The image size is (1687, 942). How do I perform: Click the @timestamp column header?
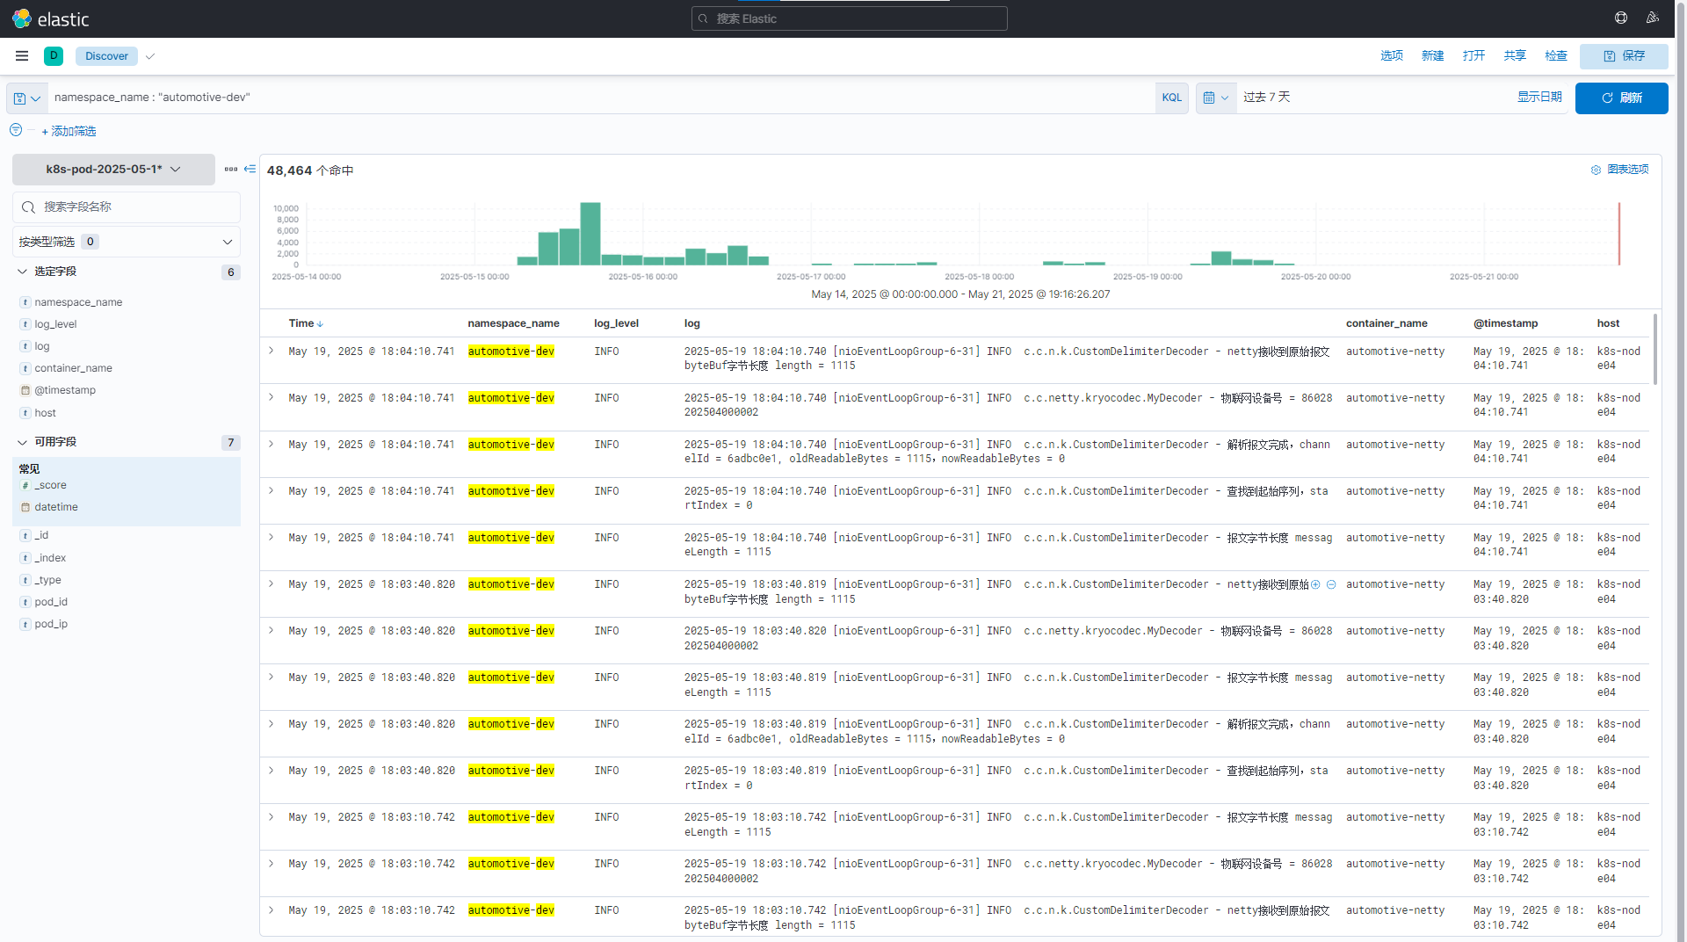1505,323
